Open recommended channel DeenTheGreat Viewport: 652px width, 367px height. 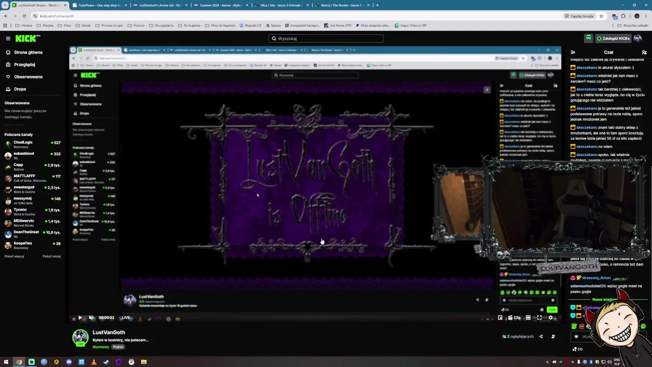(x=33, y=234)
